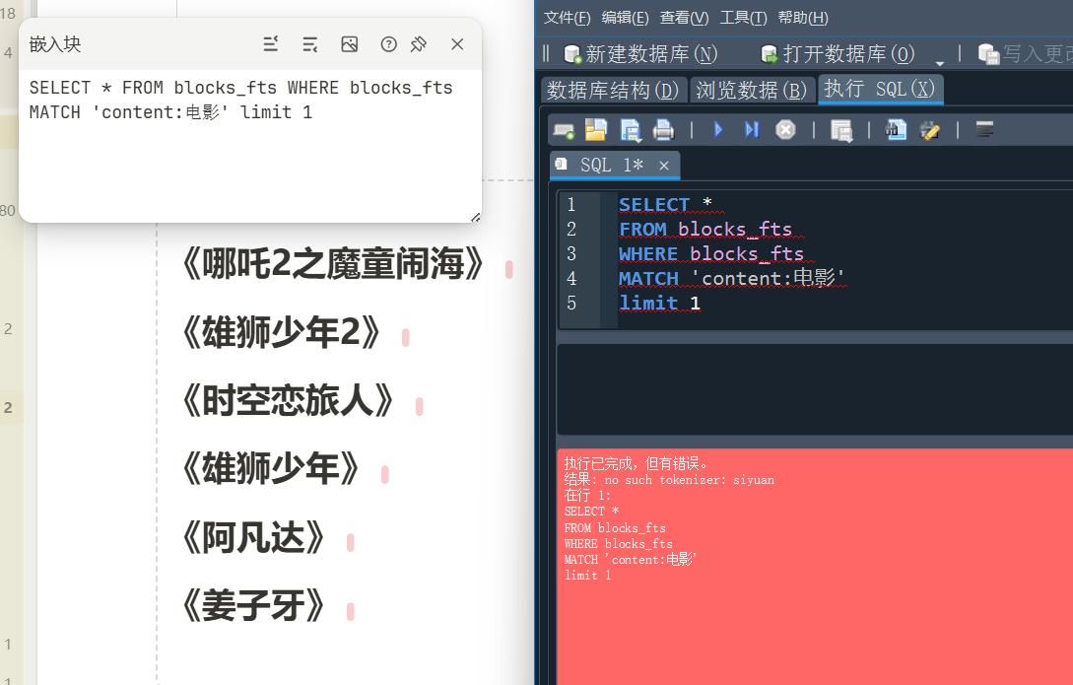Click the Open Database icon

tap(770, 54)
